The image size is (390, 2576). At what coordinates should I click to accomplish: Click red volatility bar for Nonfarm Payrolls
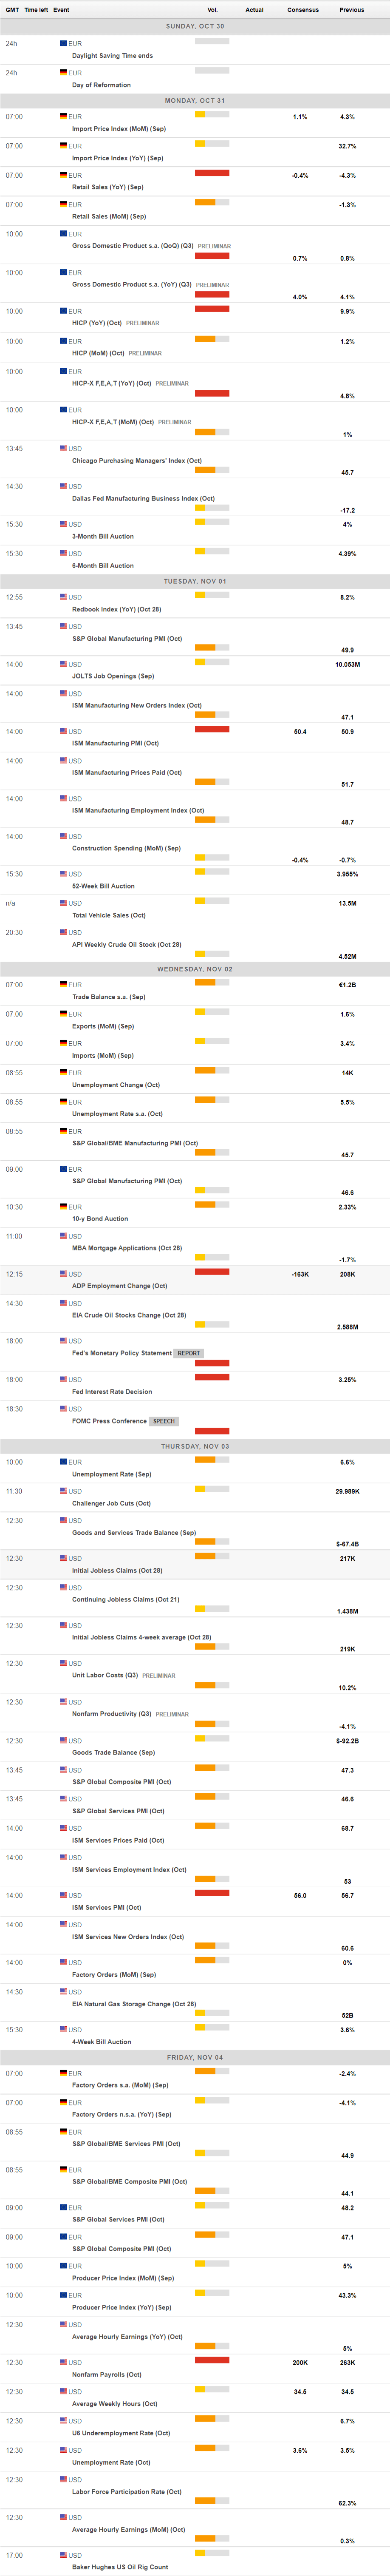[x=212, y=2361]
